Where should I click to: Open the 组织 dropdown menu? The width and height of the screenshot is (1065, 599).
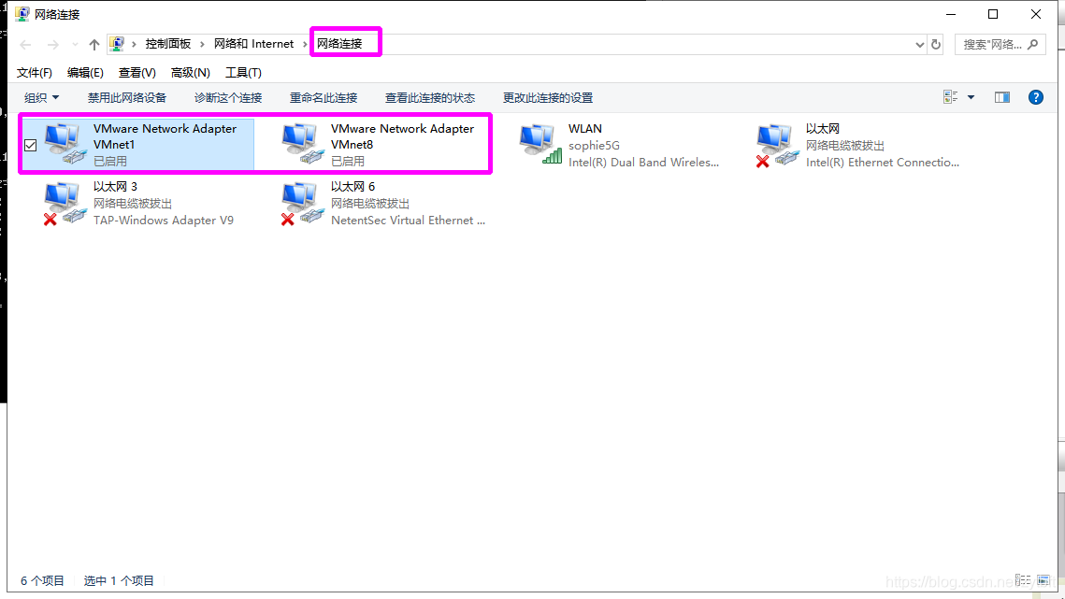(x=41, y=98)
